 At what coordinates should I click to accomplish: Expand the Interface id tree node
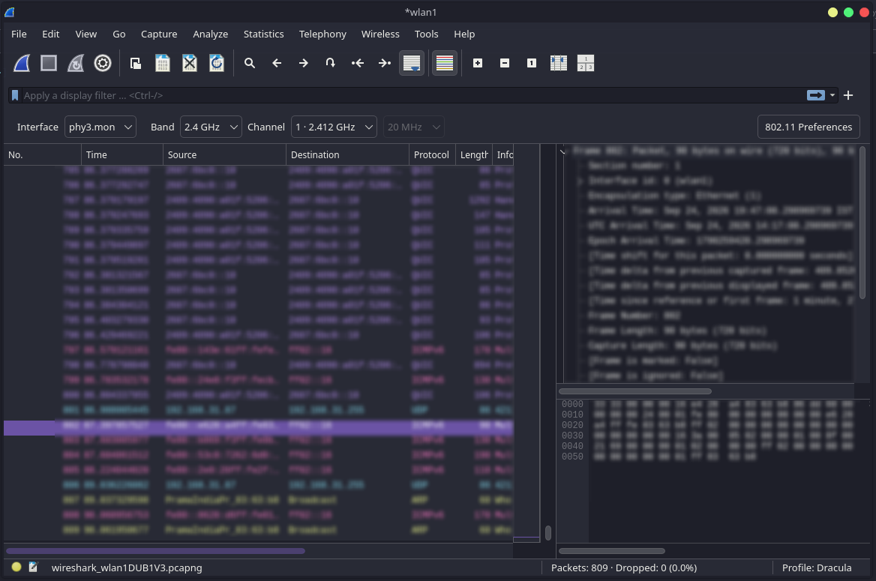580,181
